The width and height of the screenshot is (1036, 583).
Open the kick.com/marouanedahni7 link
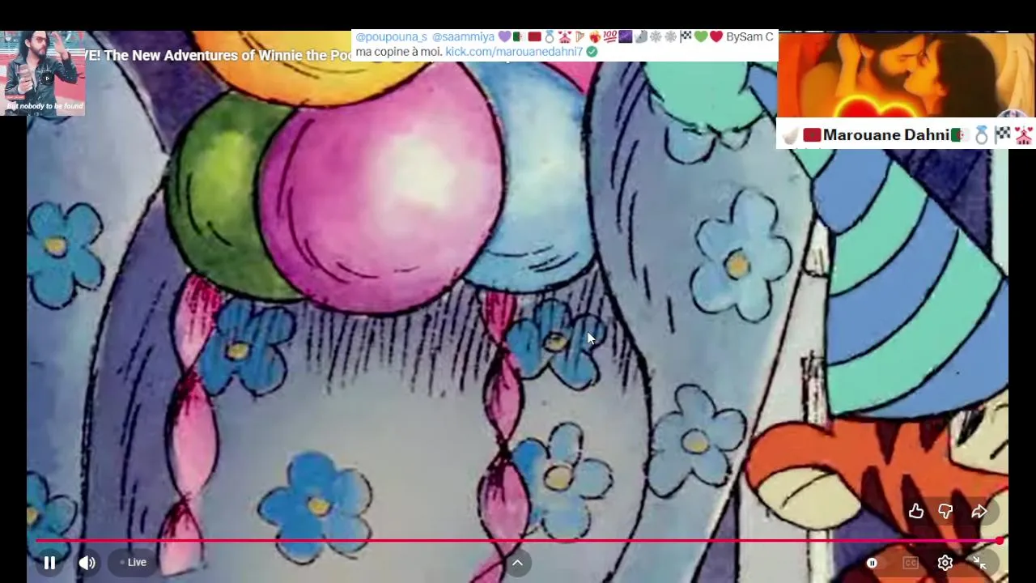514,51
